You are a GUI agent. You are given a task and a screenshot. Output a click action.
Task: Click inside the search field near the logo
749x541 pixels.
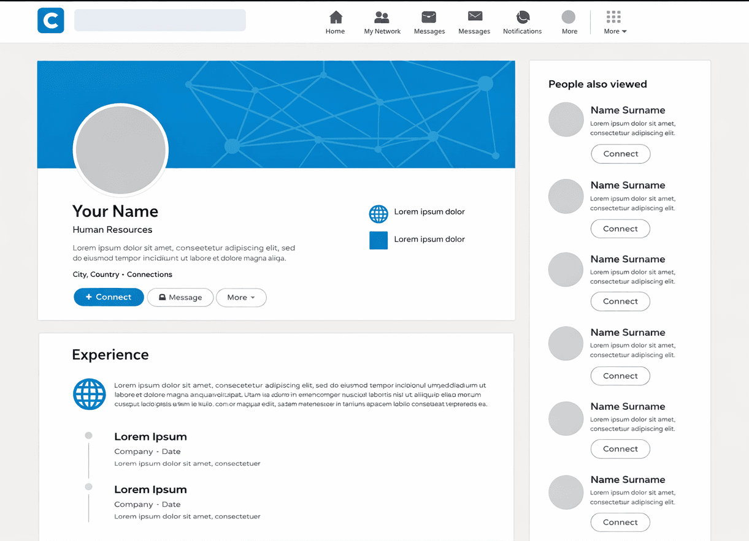pos(159,20)
